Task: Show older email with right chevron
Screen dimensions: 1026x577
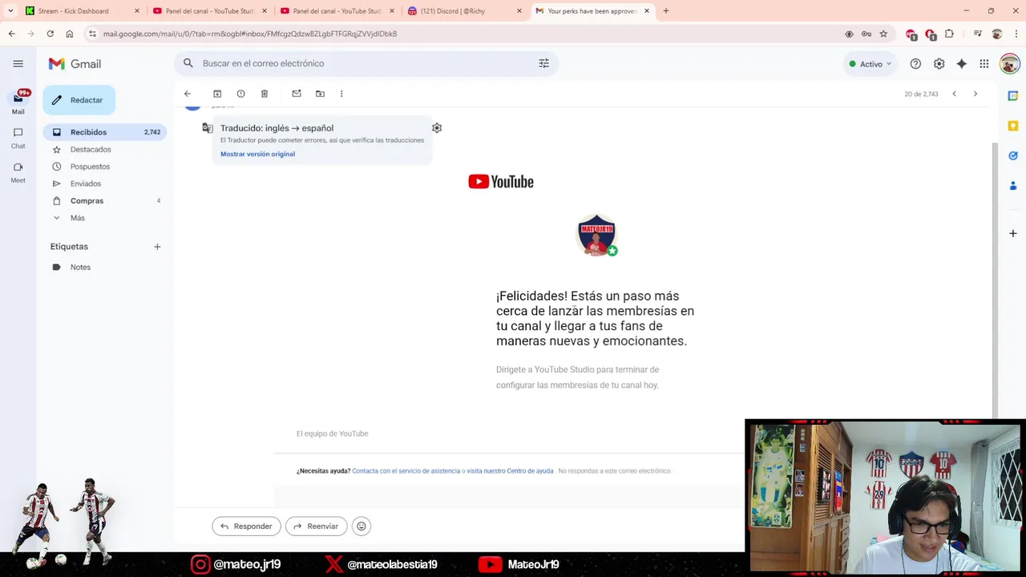Action: (x=976, y=94)
